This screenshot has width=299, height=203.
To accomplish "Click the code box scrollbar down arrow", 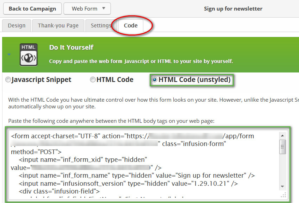I will tap(282, 186).
